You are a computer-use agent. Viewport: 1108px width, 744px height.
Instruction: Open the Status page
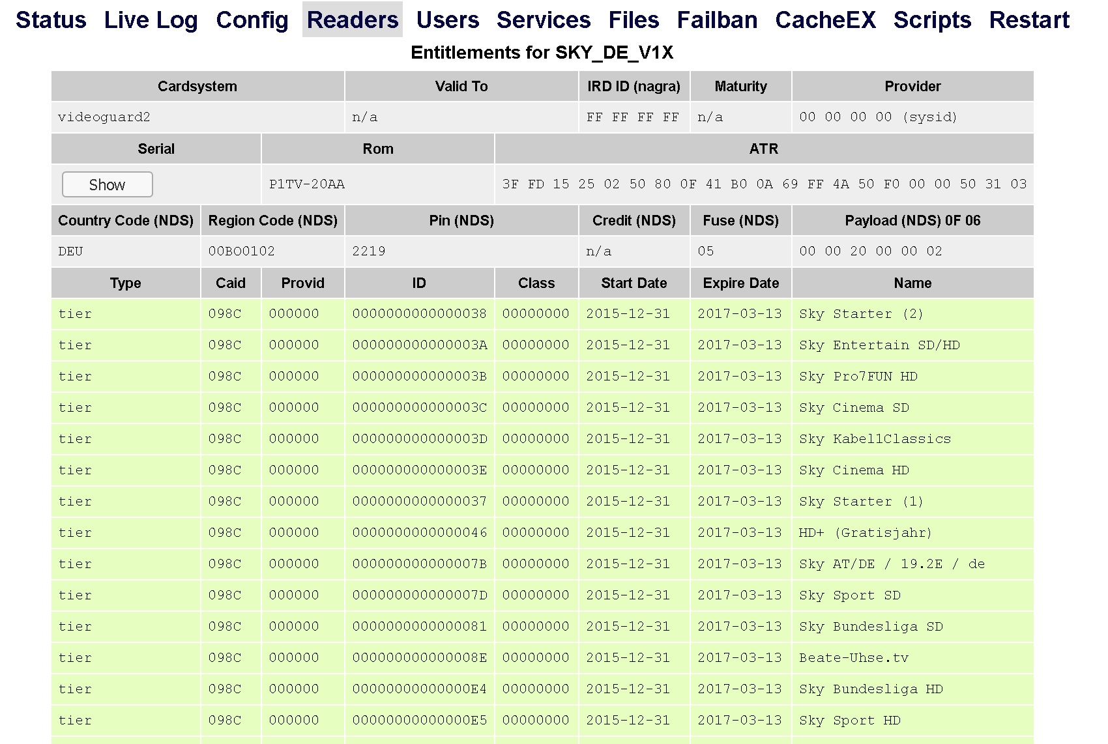tap(51, 20)
